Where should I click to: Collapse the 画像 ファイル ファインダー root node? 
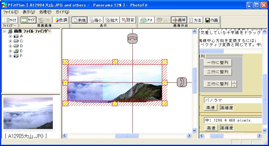(x=5, y=31)
